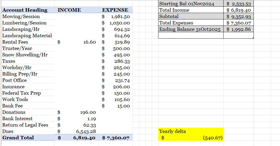
Task: Click Grand Total expense cell in table
Action: pyautogui.click(x=116, y=138)
